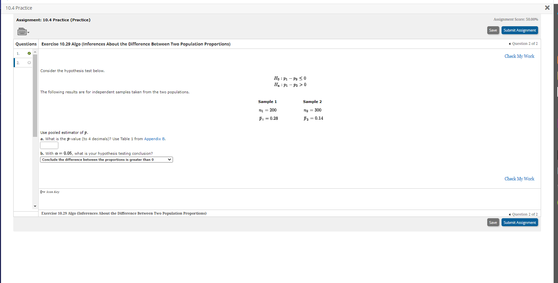Click the p-value answer input box
The height and width of the screenshot is (283, 558).
click(x=49, y=145)
